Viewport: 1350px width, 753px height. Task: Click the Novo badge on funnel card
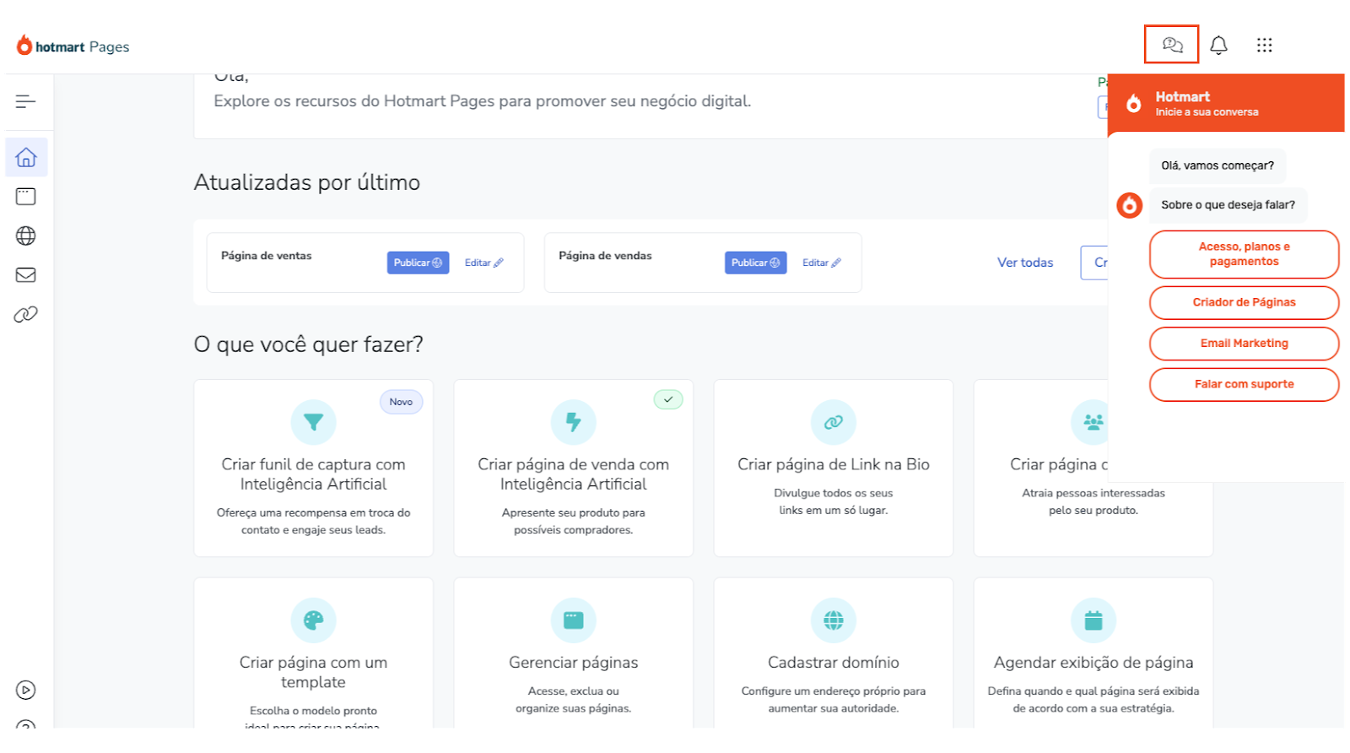coord(401,402)
